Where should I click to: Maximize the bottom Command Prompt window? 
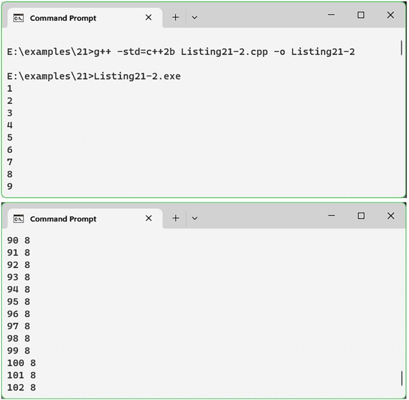coord(361,216)
